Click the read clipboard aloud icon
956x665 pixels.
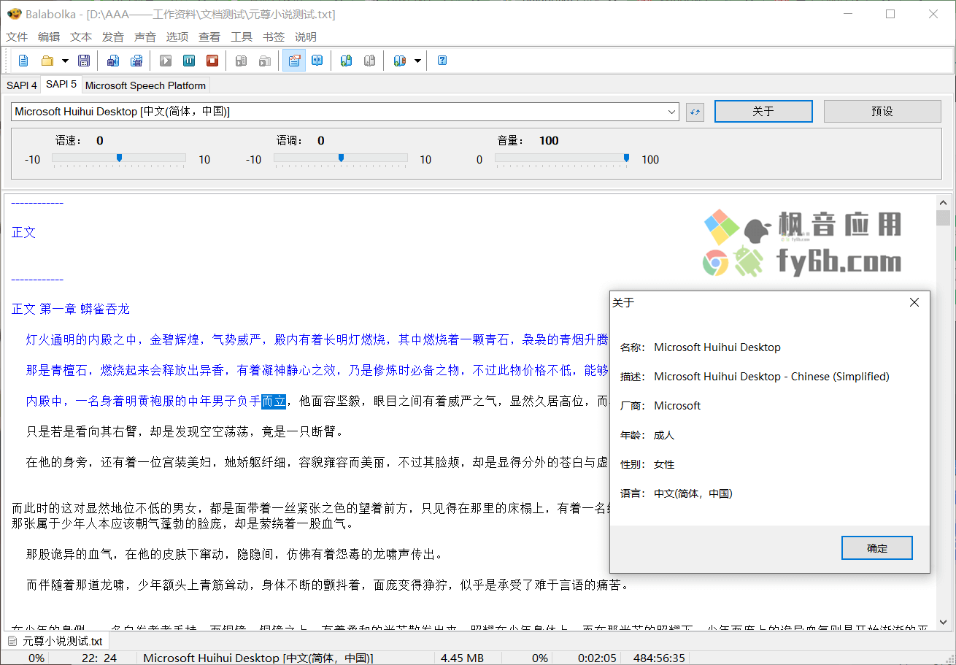pyautogui.click(x=265, y=61)
